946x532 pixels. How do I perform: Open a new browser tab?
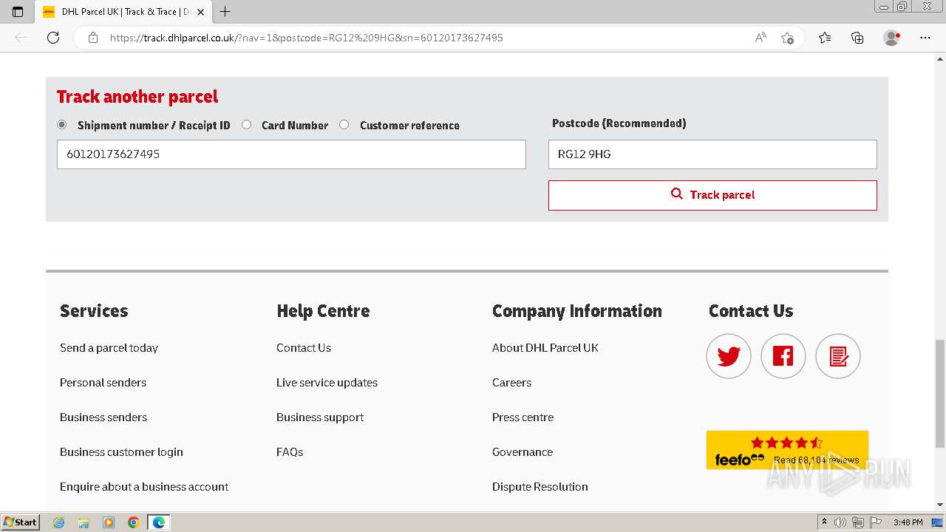tap(225, 12)
